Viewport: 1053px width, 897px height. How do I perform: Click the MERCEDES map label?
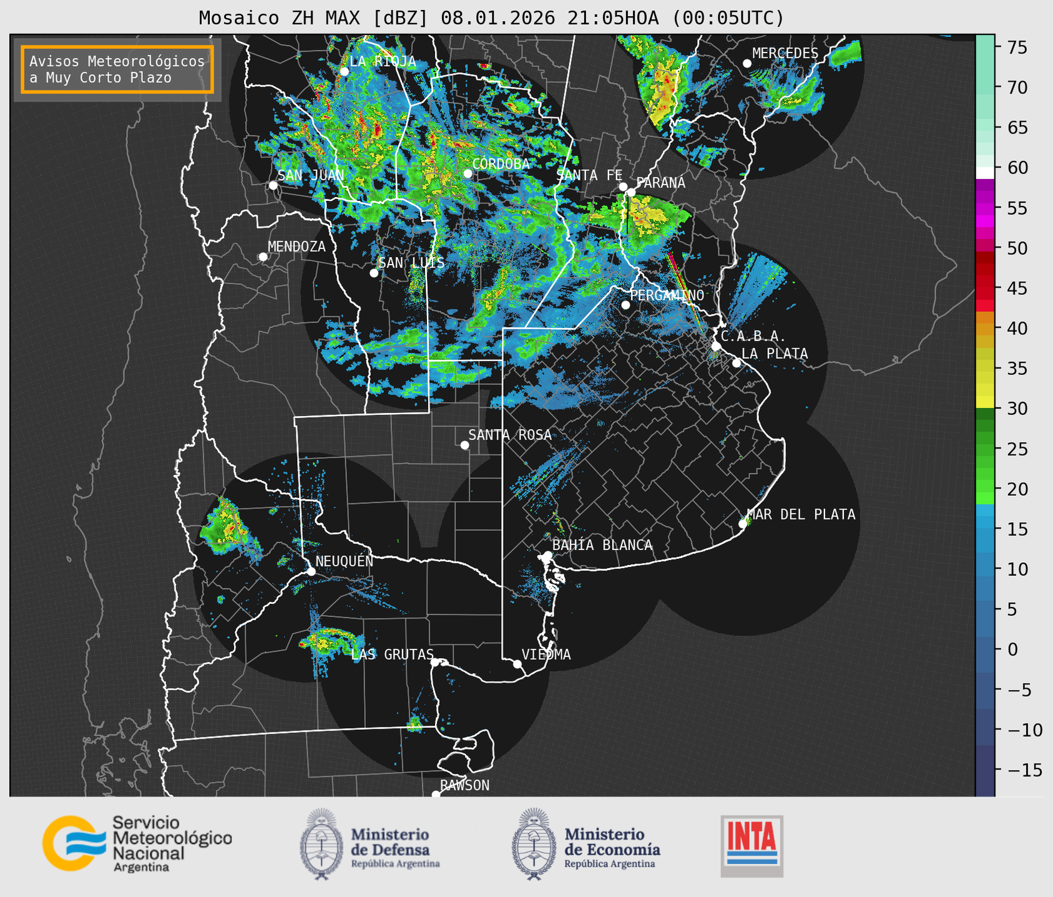[785, 54]
